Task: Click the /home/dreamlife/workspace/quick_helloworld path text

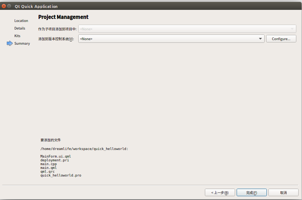Action: (84, 149)
